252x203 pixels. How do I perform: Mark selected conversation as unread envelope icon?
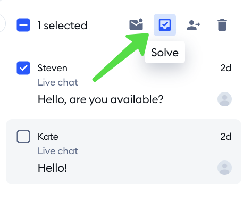pyautogui.click(x=136, y=24)
